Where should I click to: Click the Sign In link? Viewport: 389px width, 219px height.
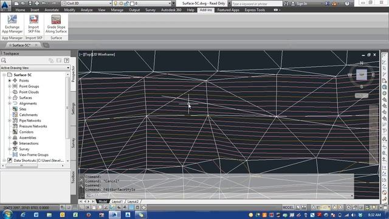coord(301,4)
